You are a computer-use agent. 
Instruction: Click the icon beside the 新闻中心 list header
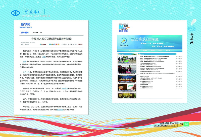[x=139, y=54]
